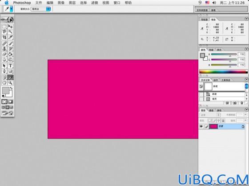
Task: Click the R value field showing 192
Action: 241,54
